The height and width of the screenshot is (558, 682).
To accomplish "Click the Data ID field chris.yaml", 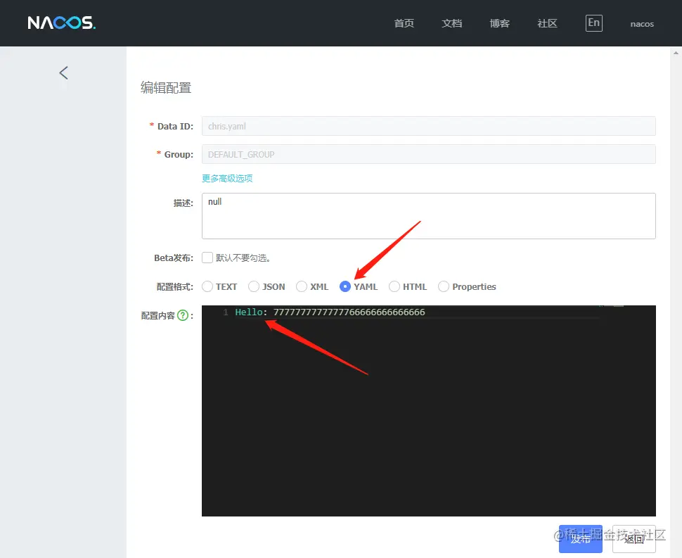I will point(428,126).
